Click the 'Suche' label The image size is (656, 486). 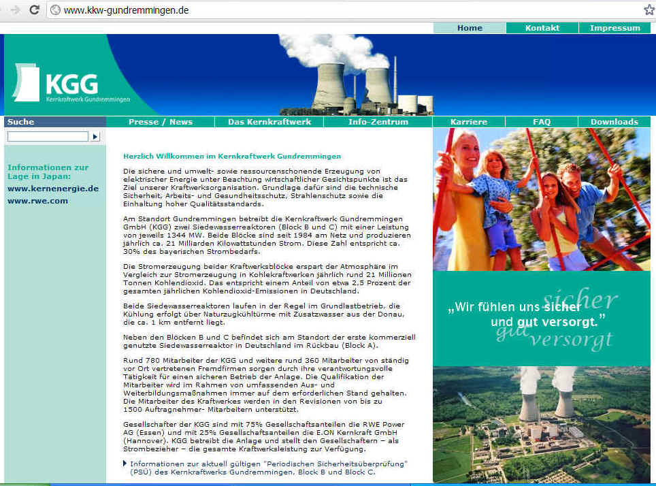click(x=20, y=122)
